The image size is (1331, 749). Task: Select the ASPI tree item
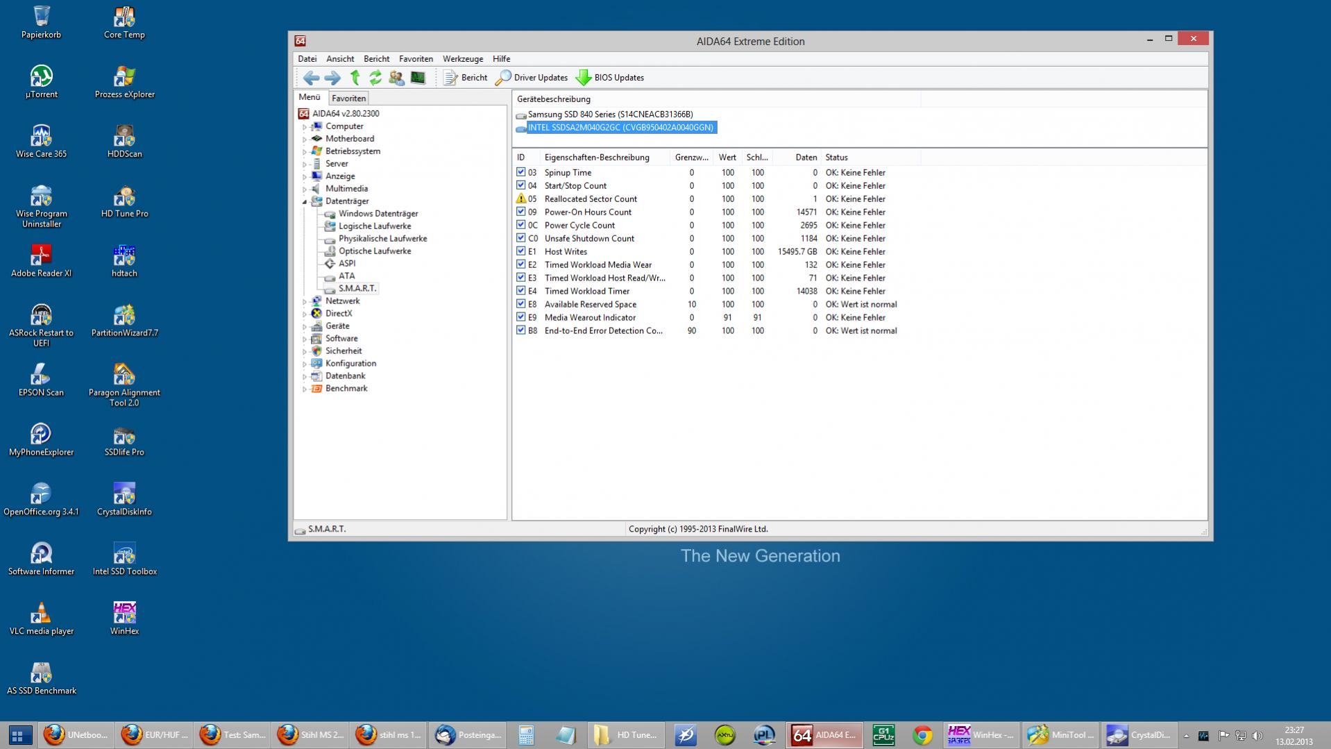(347, 264)
